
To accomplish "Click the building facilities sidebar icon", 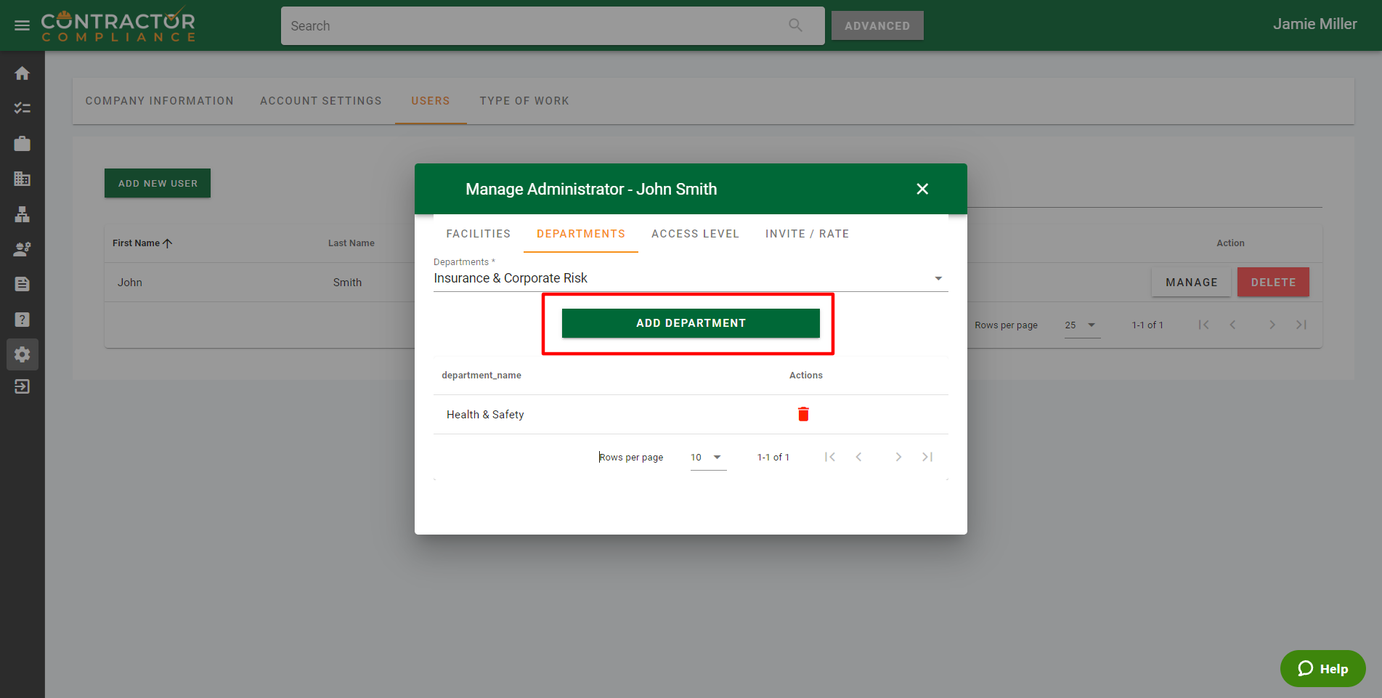I will tap(22, 179).
